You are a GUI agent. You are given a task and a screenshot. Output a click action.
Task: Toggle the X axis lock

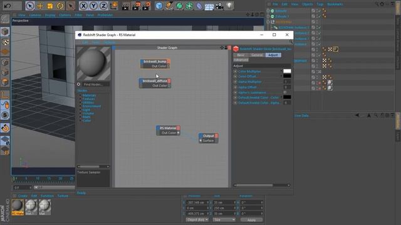pyautogui.click(x=83, y=6)
